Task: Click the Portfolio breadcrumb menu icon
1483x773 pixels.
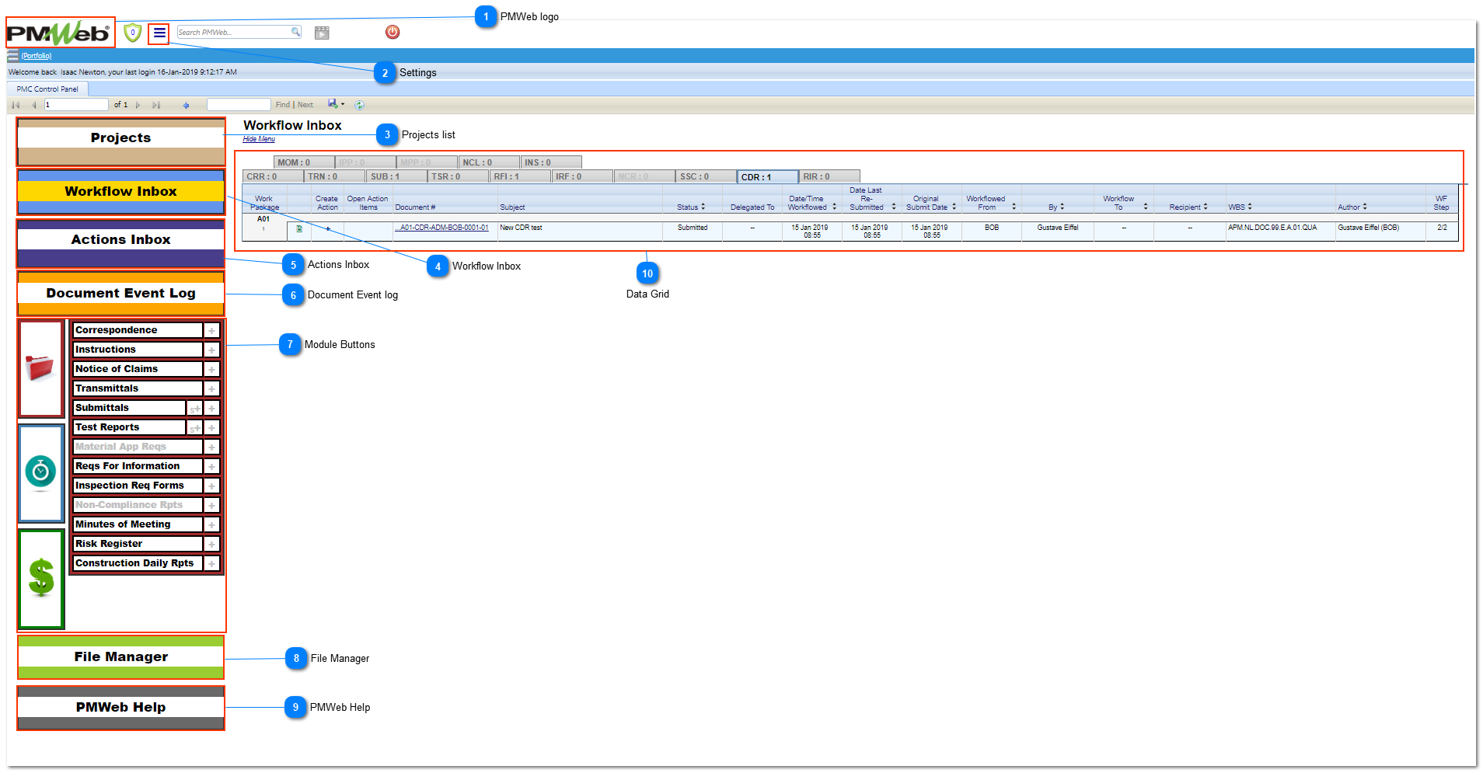Action: [x=13, y=56]
